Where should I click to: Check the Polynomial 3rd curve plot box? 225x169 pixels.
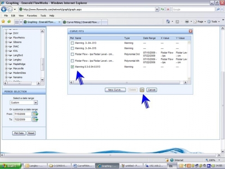[x=72, y=54]
